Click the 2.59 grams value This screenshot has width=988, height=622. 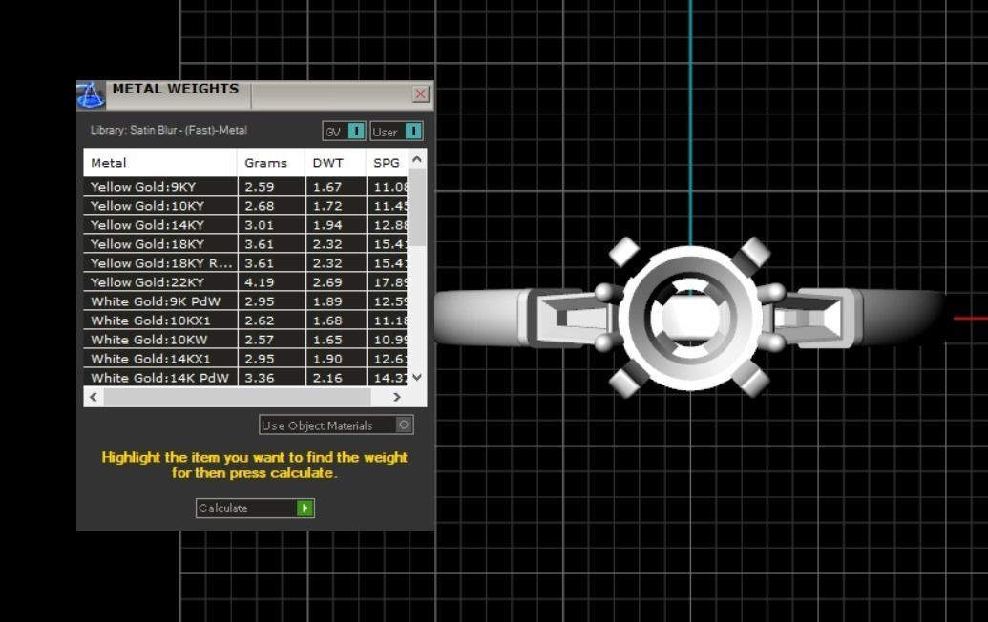pos(260,187)
